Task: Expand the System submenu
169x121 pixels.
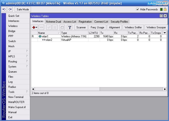Action: pyautogui.click(x=27, y=66)
